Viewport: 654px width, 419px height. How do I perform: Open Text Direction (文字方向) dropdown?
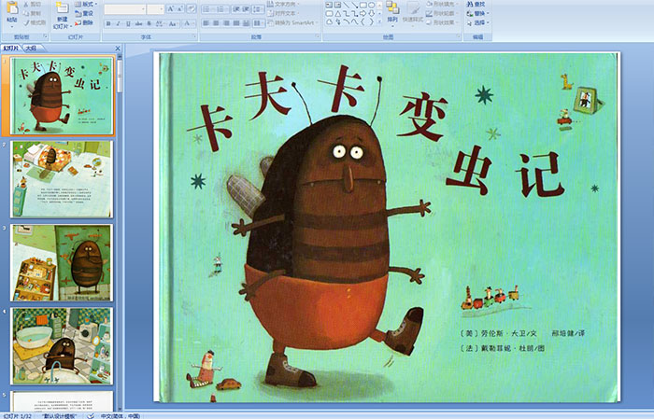[x=283, y=4]
